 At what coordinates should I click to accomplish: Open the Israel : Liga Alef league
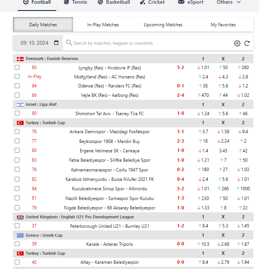coord(41,104)
